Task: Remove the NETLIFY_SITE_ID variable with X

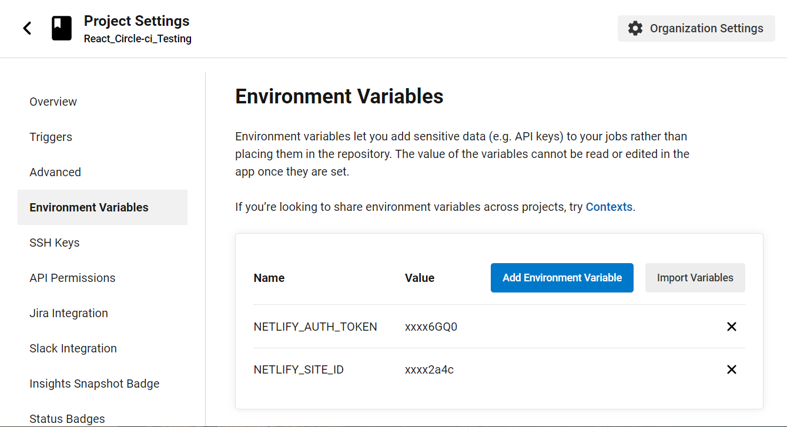Action: pos(732,369)
